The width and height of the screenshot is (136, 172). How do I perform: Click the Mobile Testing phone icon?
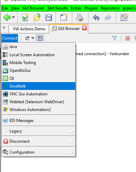[5, 63]
